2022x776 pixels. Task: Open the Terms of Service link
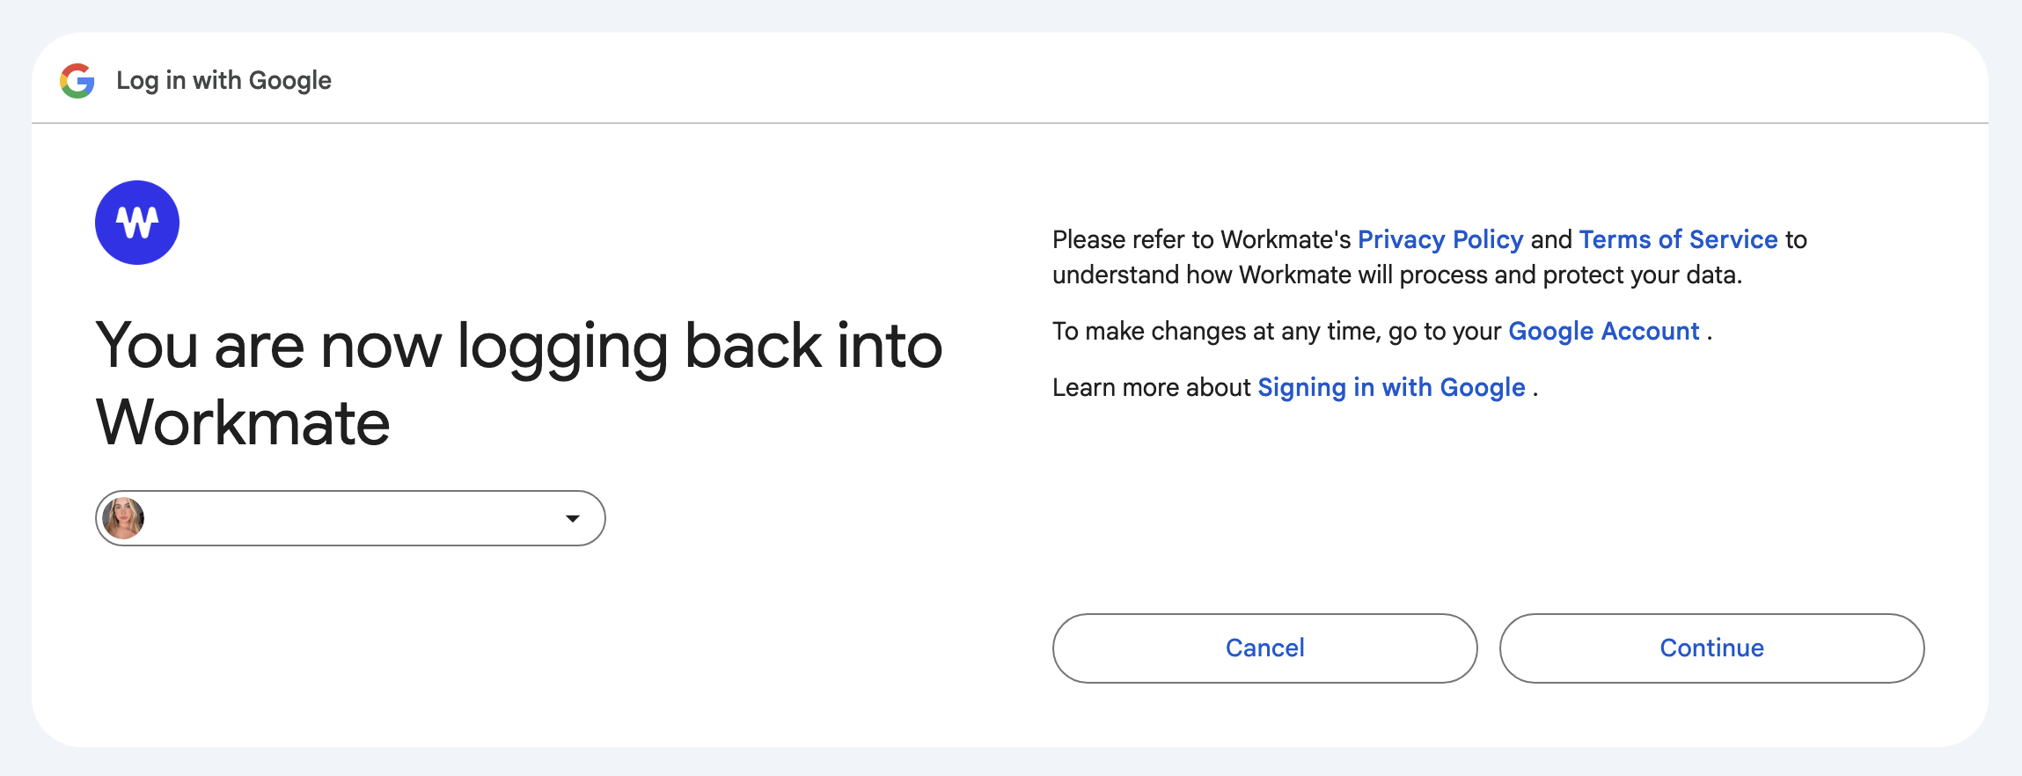[x=1678, y=239]
